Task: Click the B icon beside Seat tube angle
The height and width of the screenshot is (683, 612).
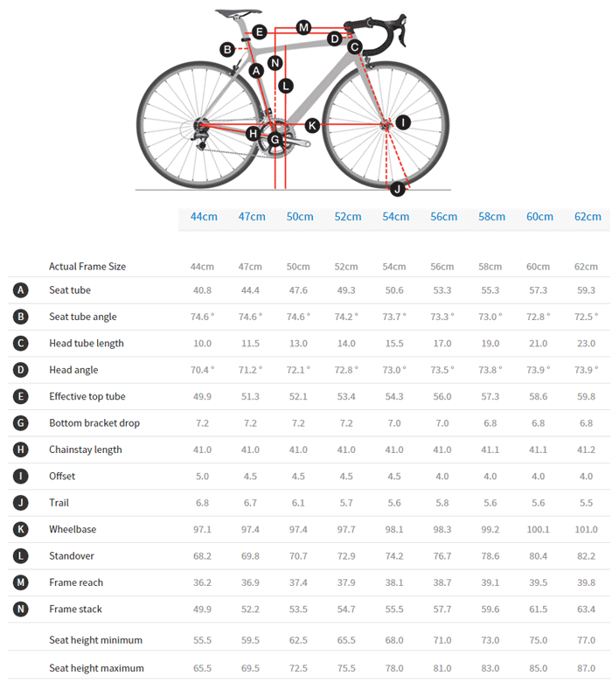Action: pyautogui.click(x=21, y=317)
